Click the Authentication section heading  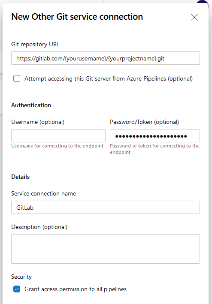(31, 105)
